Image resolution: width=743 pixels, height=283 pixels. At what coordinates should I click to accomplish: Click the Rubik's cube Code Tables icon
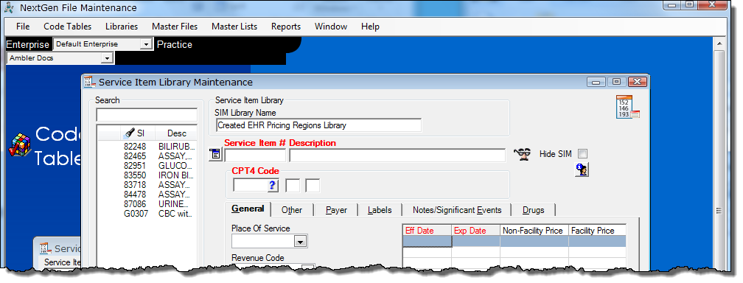point(19,145)
